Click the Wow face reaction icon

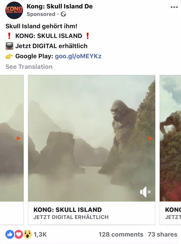(x=28, y=234)
